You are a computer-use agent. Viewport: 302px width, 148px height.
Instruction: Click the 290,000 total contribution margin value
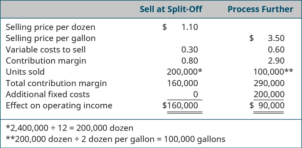269,83
